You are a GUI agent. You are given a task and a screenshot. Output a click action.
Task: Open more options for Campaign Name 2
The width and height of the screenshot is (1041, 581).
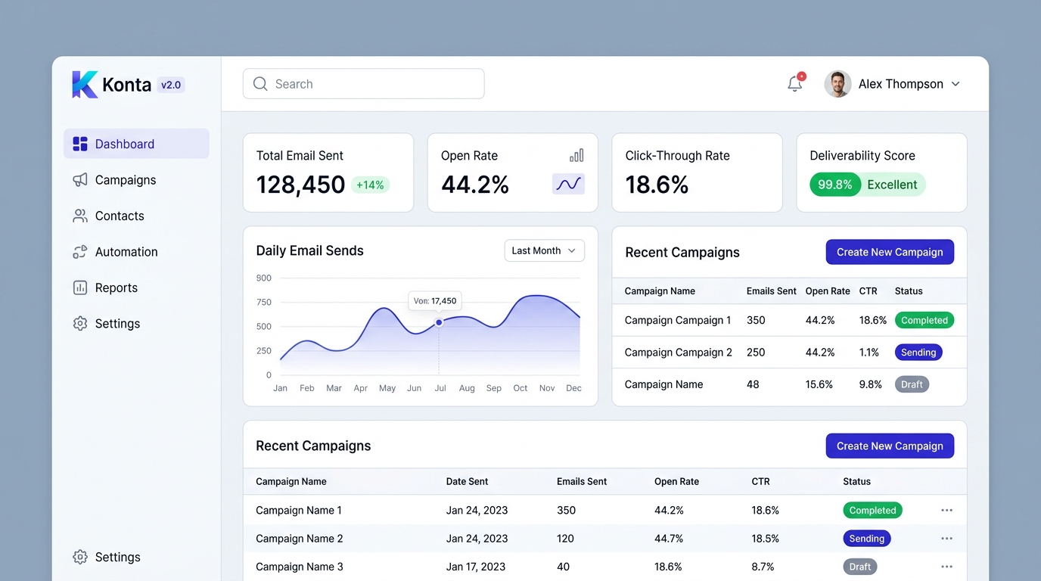pos(946,539)
